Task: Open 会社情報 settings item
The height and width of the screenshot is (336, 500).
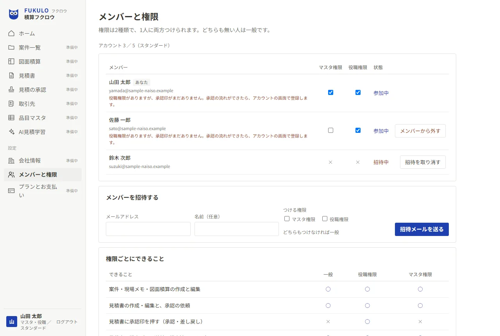Action: (x=43, y=161)
